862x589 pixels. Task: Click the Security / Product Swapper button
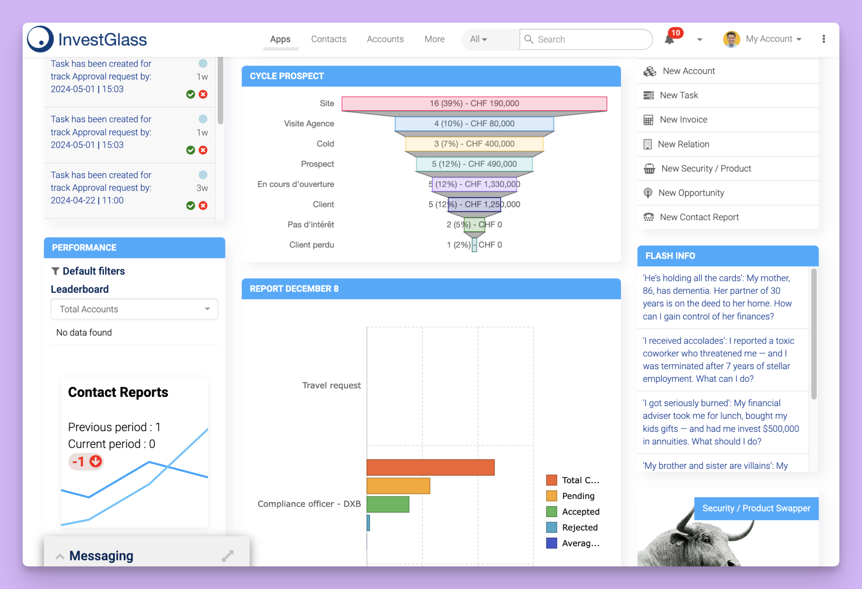(x=756, y=508)
